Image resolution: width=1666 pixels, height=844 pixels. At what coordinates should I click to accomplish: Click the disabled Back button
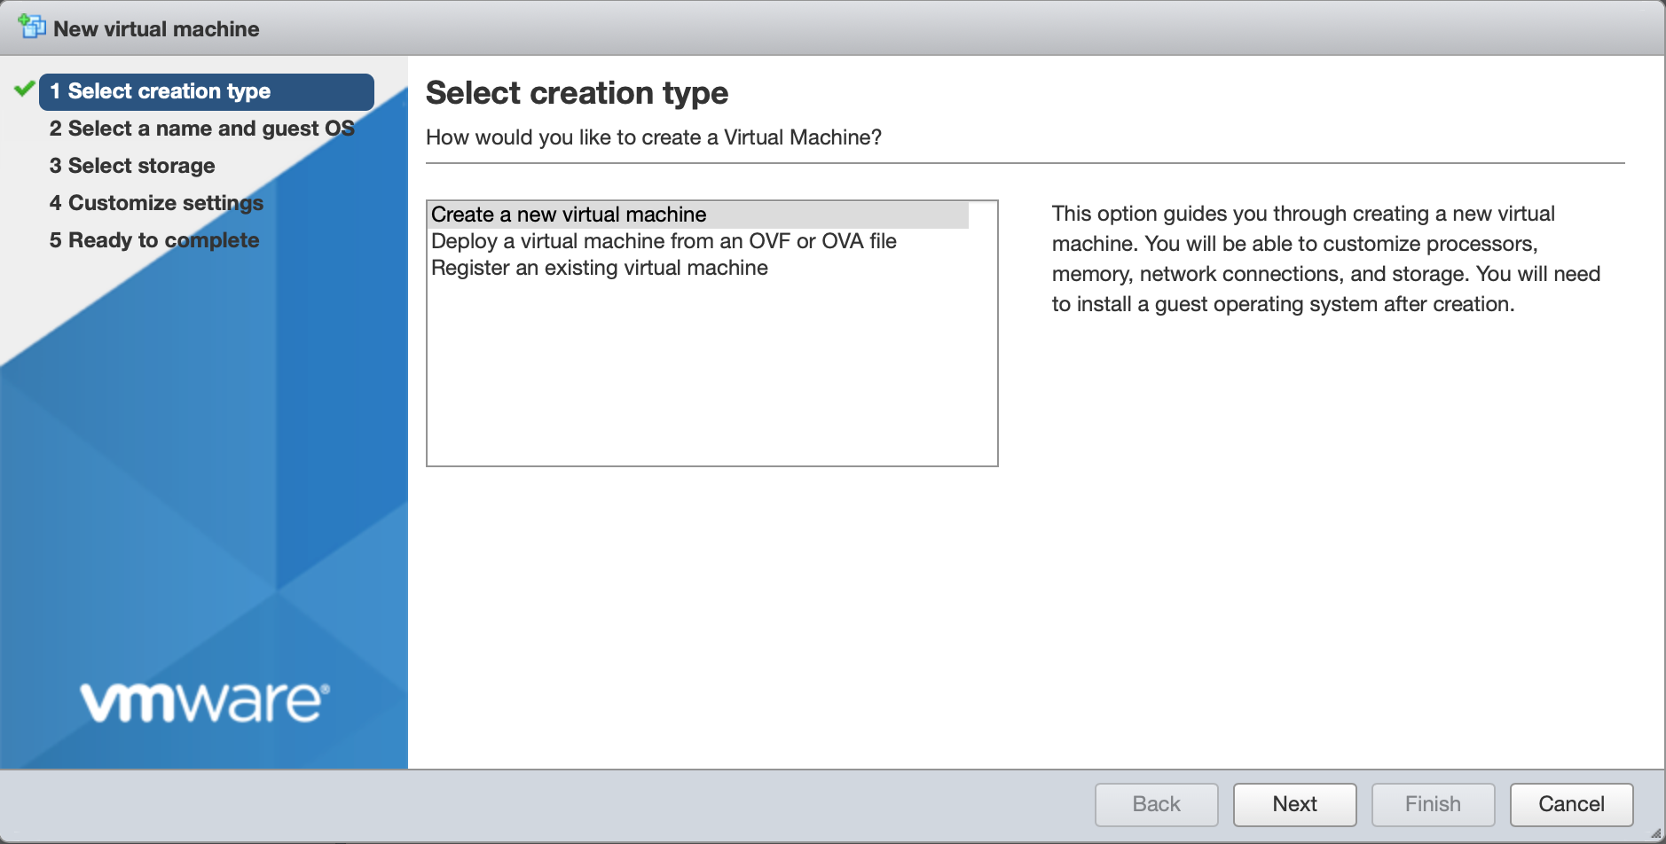click(1156, 804)
